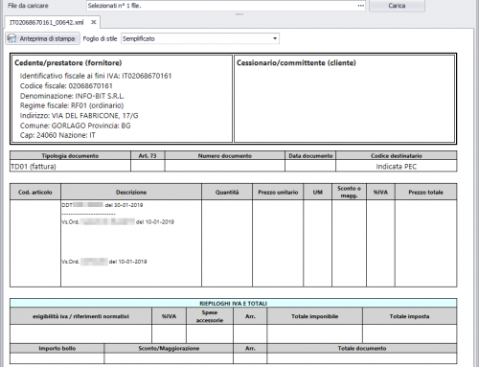This screenshot has height=367, width=479.
Task: Click Cod. articolo column header
Action: (35, 193)
